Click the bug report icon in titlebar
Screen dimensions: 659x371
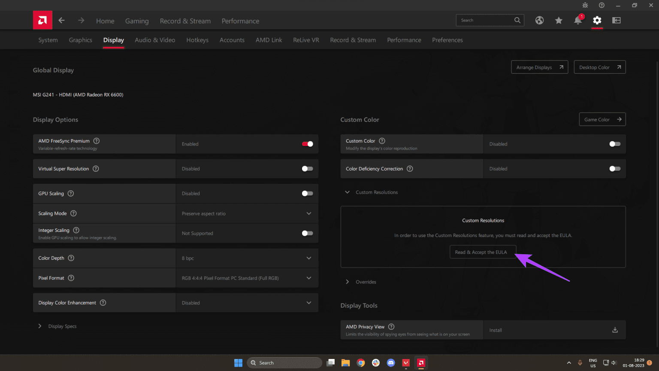(585, 5)
